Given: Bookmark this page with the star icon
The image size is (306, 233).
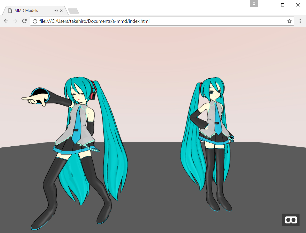Looking at the screenshot, I should (x=289, y=21).
